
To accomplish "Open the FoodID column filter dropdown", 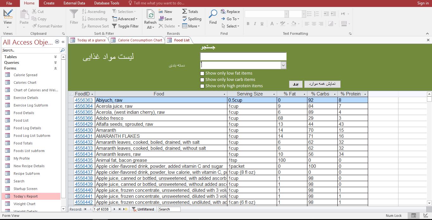I will pyautogui.click(x=92, y=94).
